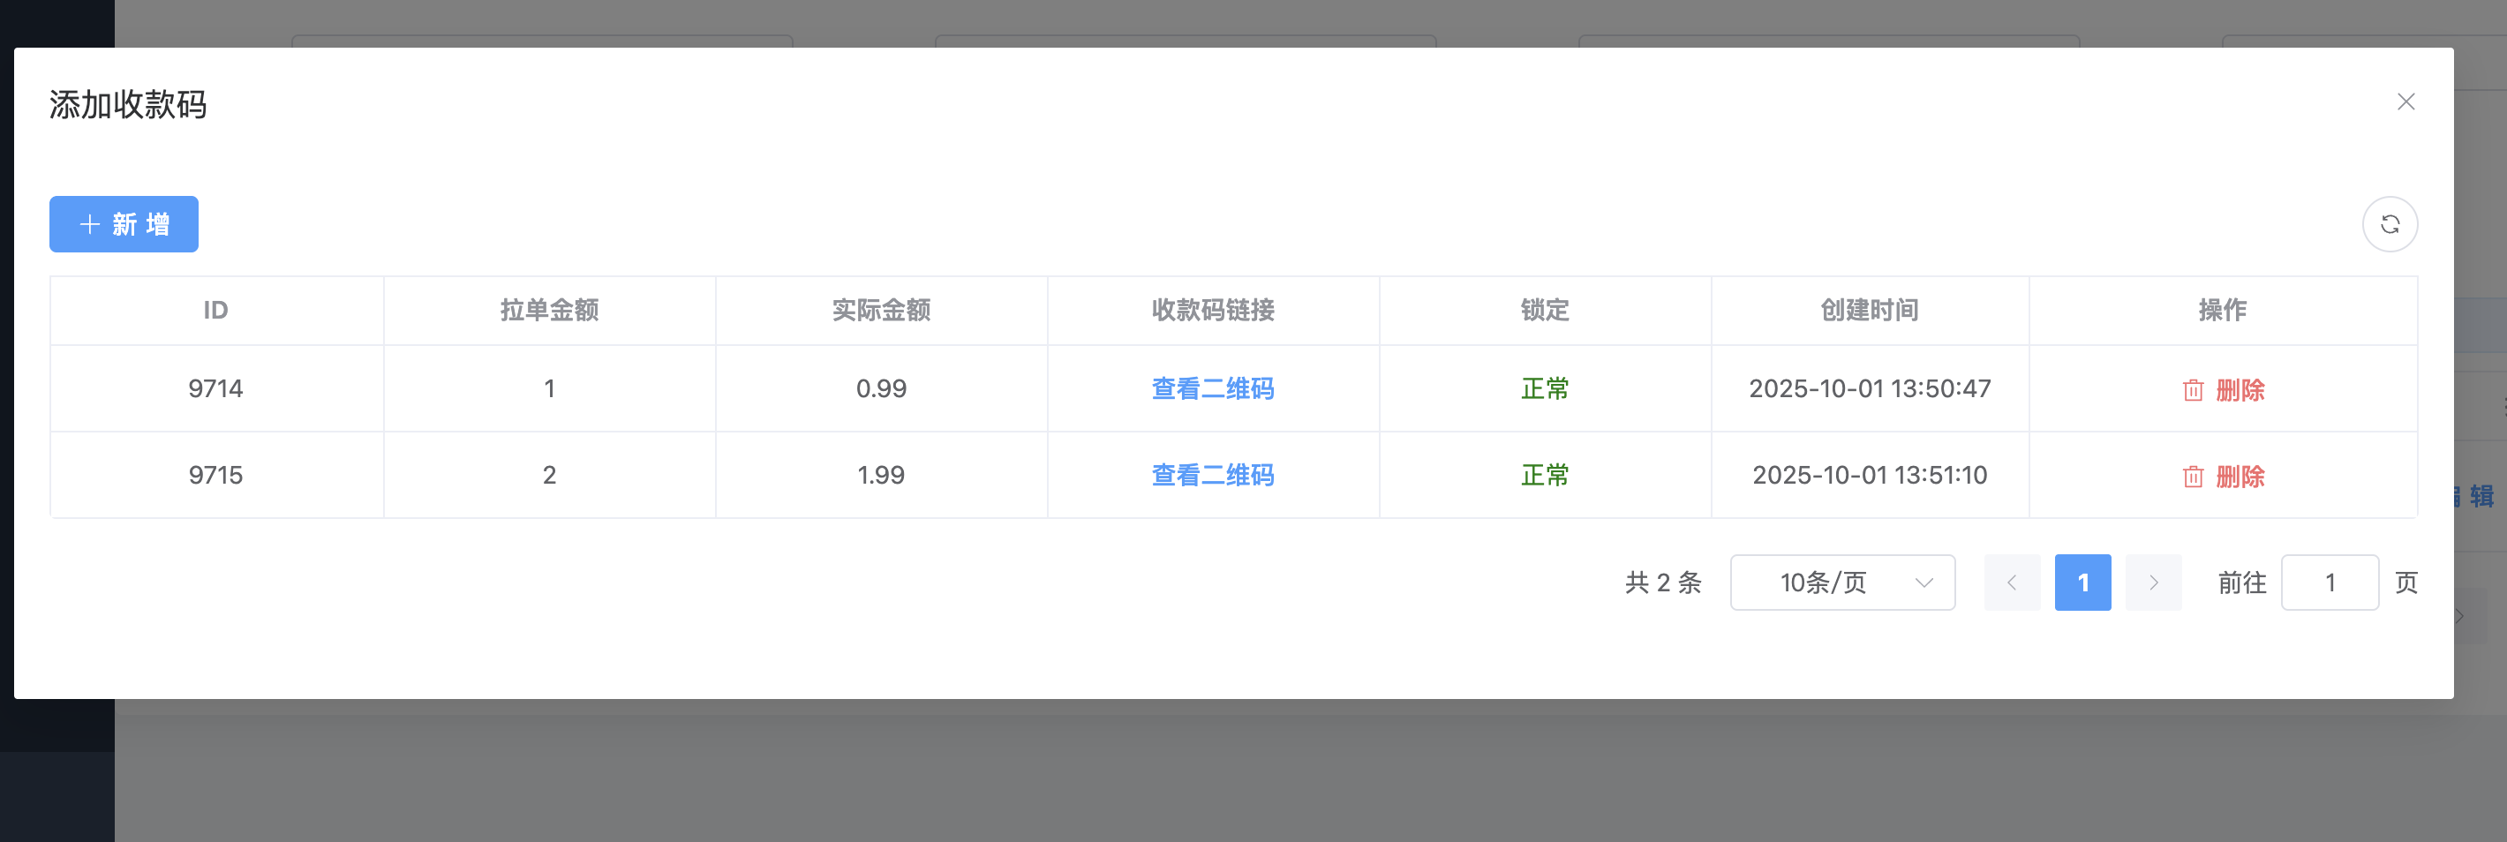Click the ID column header

[x=215, y=311]
